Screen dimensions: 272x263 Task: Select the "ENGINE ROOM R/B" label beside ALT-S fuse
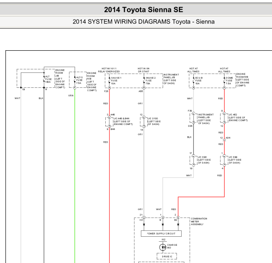[x=92, y=81]
